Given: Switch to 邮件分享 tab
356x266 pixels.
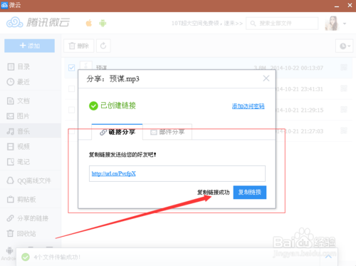Looking at the screenshot, I should tap(167, 132).
